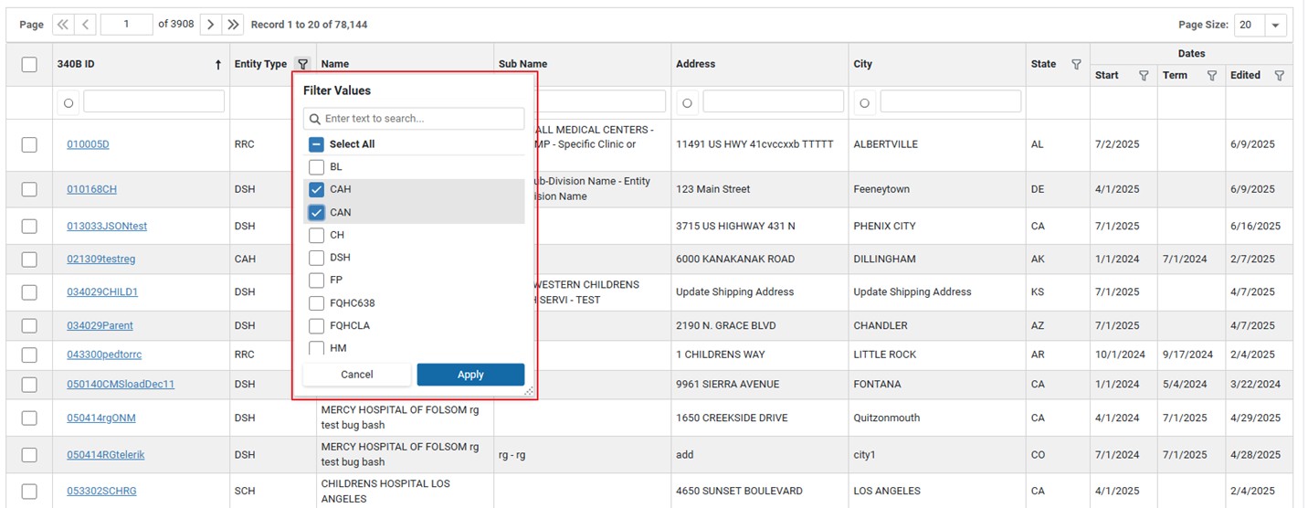
Task: Open the Edited date filter icon
Action: coord(1279,76)
